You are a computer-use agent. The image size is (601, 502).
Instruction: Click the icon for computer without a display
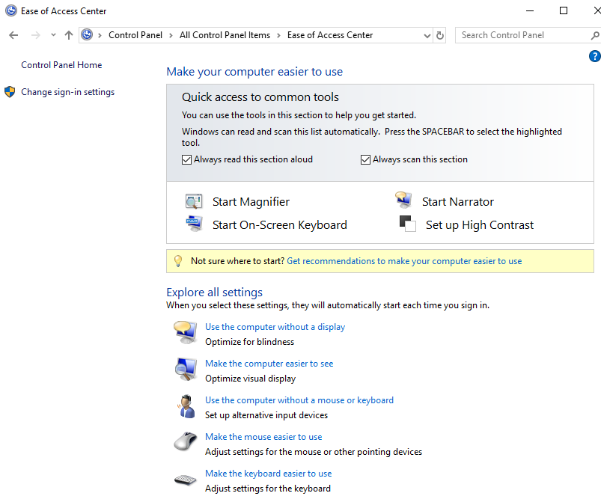pyautogui.click(x=186, y=333)
